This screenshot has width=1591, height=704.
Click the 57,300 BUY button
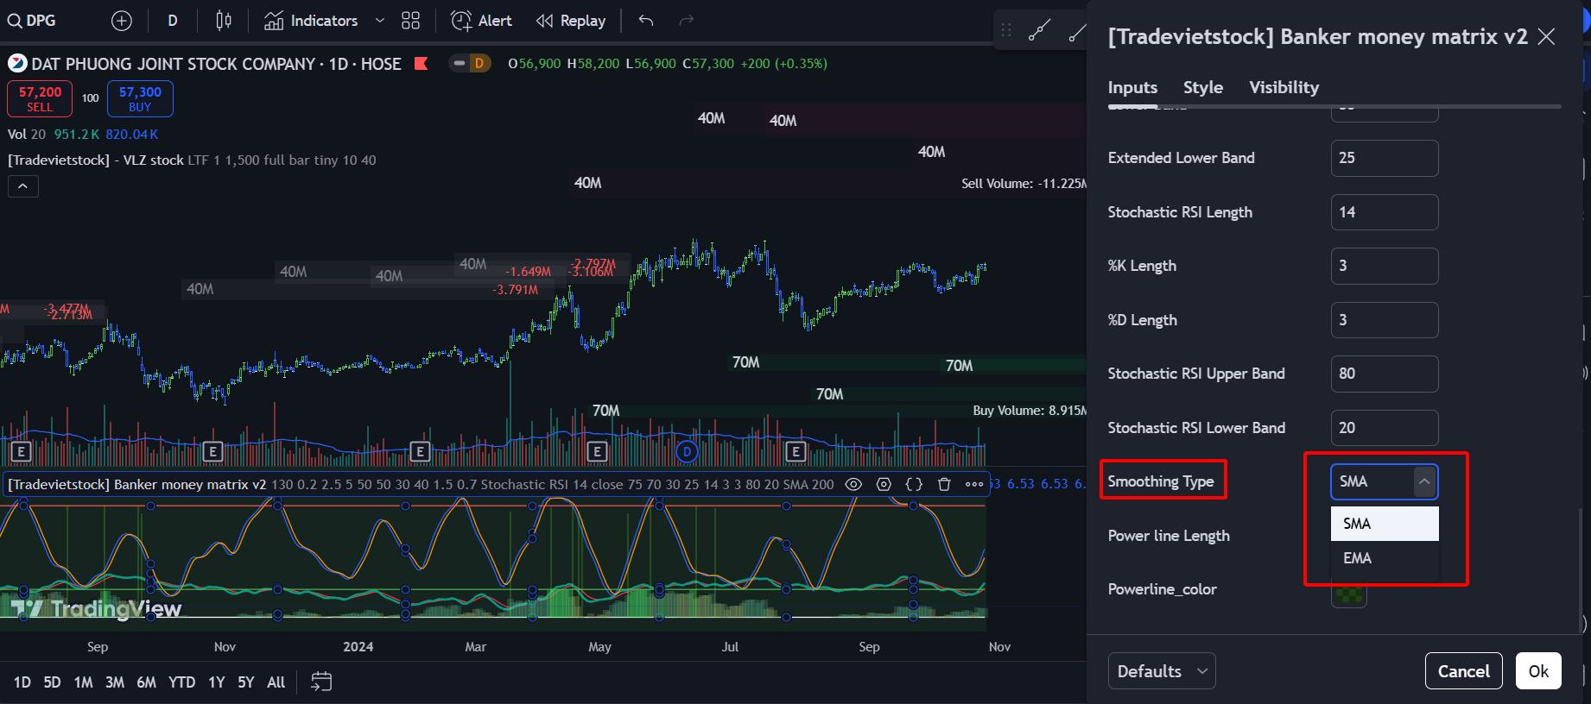pyautogui.click(x=140, y=98)
